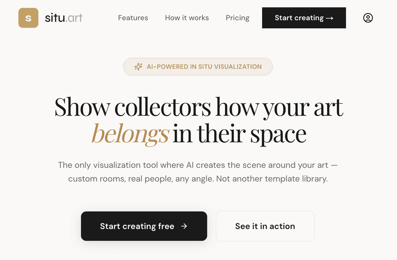Image resolution: width=397 pixels, height=260 pixels.
Task: Open the user account profile icon
Action: tap(368, 18)
